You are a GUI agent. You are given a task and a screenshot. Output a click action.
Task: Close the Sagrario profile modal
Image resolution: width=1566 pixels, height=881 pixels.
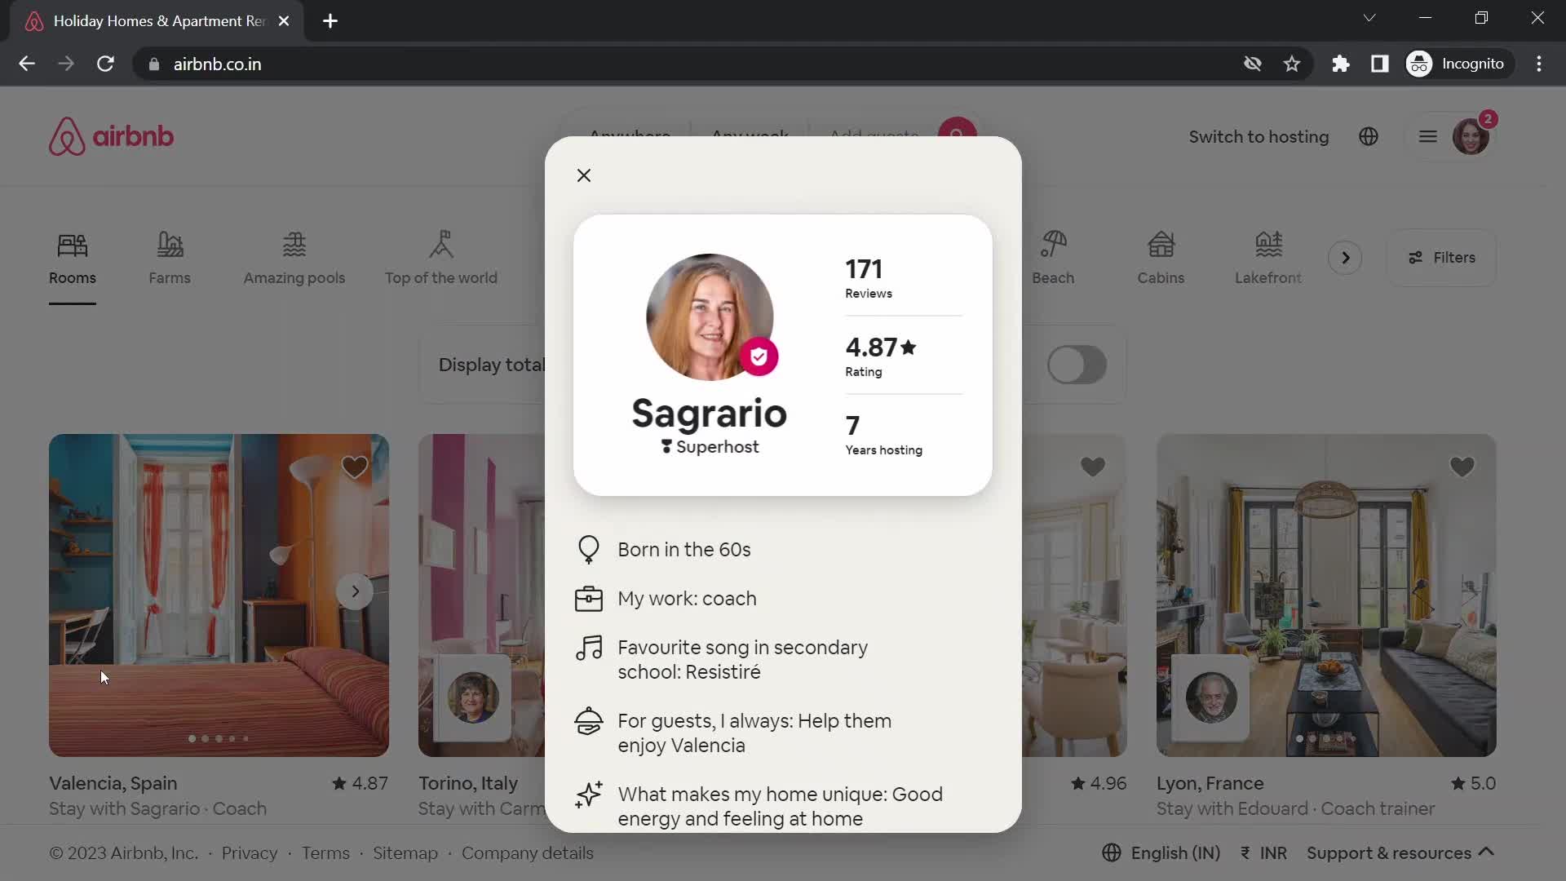coord(584,175)
